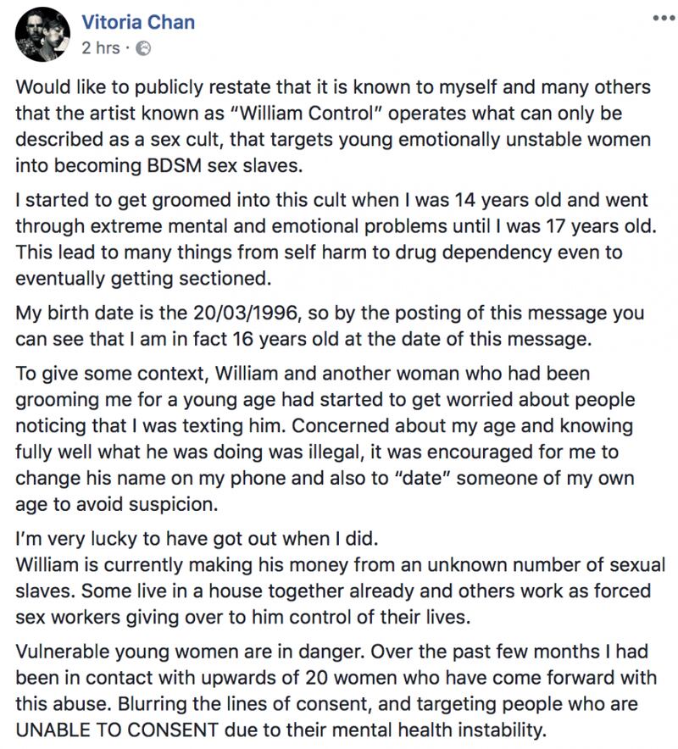Click the birth date 20/03/1996 in the text

(246, 313)
